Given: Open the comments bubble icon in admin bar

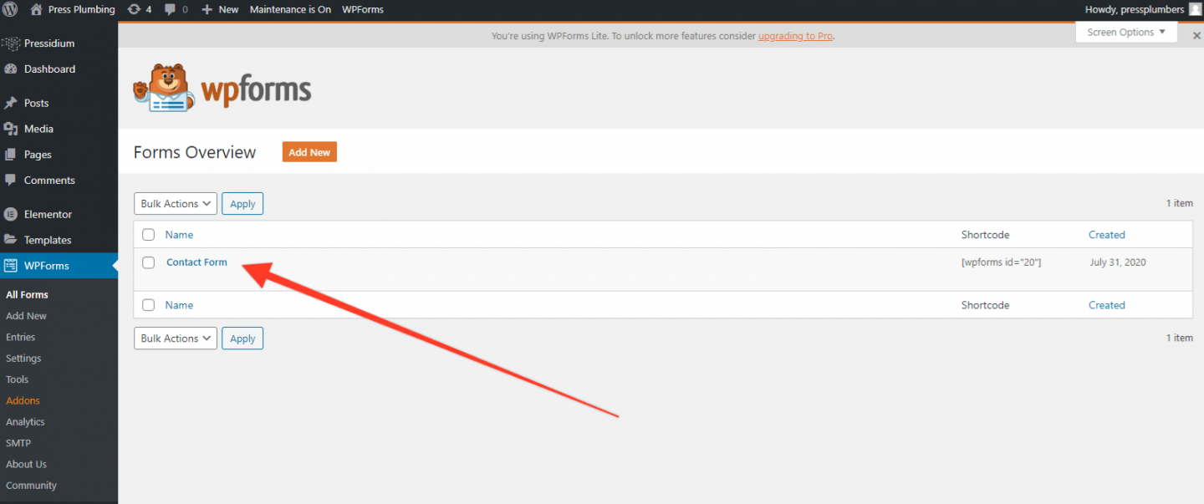Looking at the screenshot, I should tap(171, 10).
